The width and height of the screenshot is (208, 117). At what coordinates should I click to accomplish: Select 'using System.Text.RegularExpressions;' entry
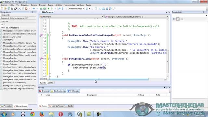[18, 89]
